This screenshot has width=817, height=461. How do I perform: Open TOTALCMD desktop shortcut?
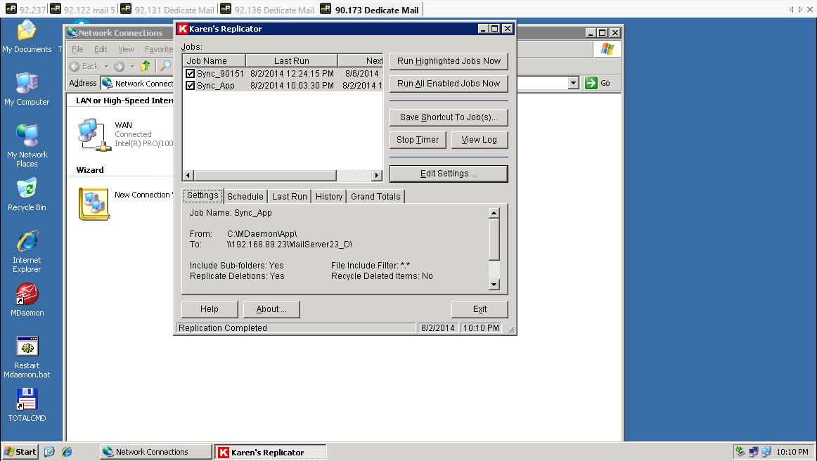point(27,405)
